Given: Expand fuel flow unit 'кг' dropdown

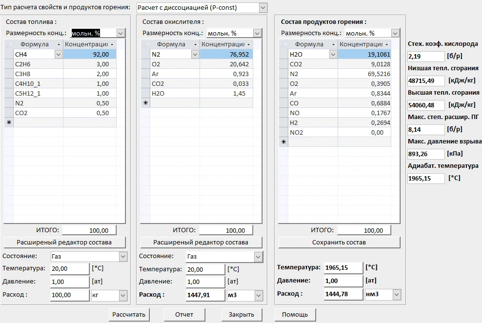Looking at the screenshot, I should pos(122,295).
